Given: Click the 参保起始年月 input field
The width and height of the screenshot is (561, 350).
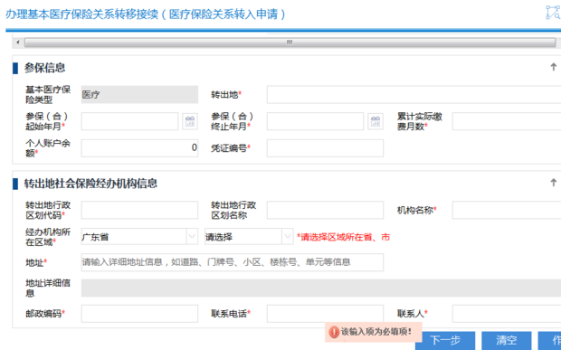Looking at the screenshot, I should pyautogui.click(x=129, y=121).
